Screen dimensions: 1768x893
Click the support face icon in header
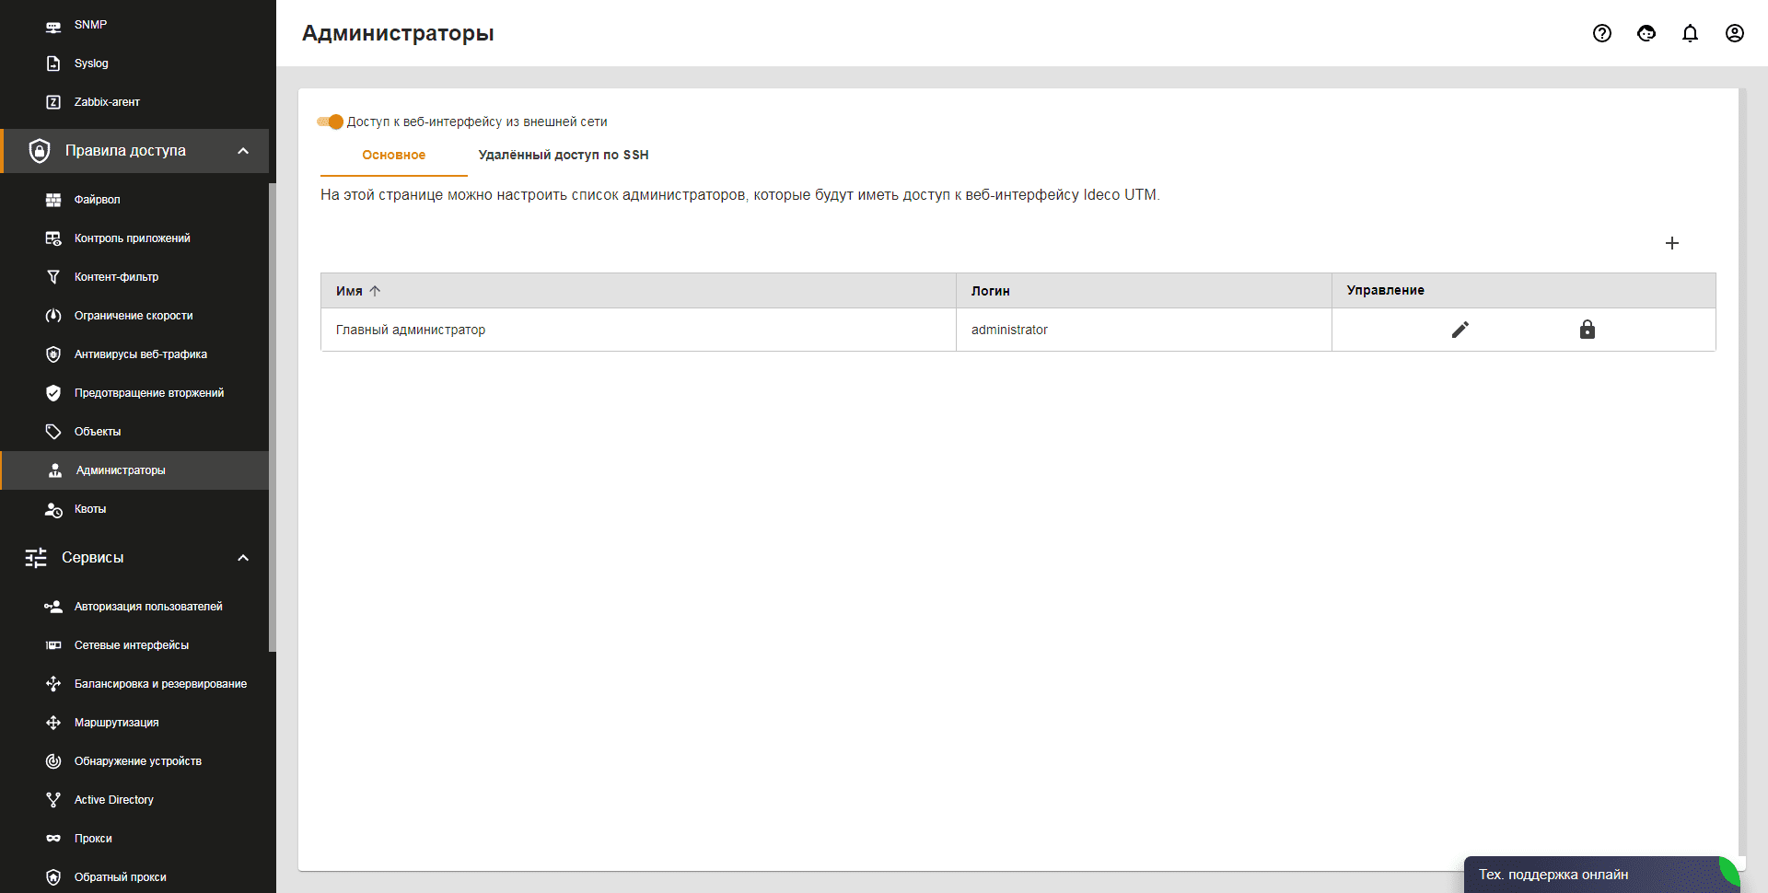click(1646, 33)
